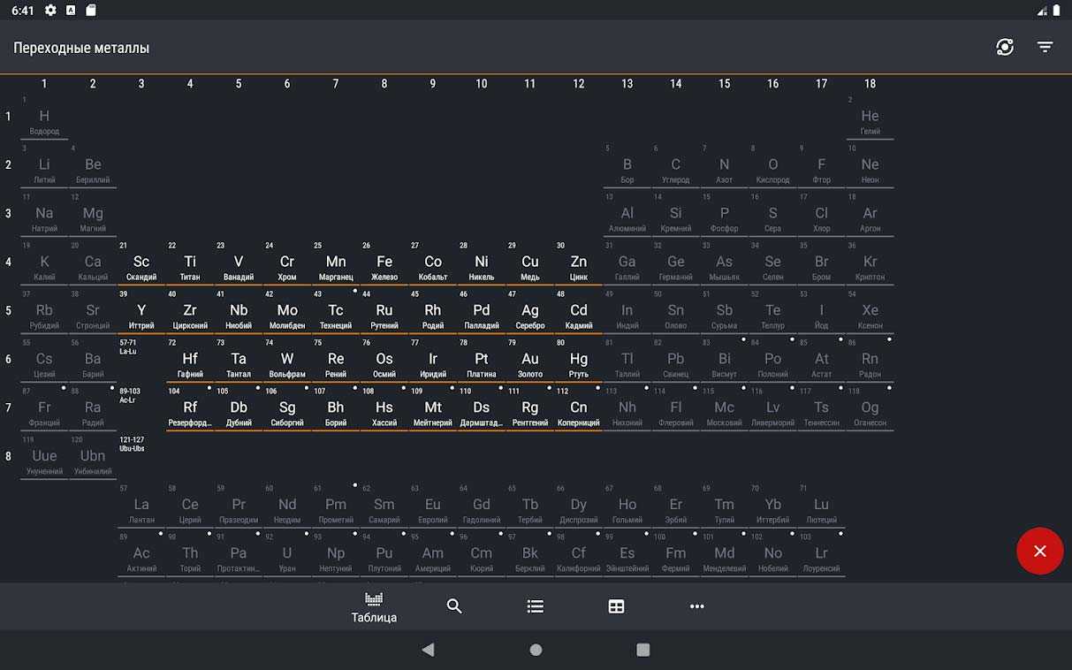Select the Hg Ртуть element
The height and width of the screenshot is (670, 1072).
point(579,361)
